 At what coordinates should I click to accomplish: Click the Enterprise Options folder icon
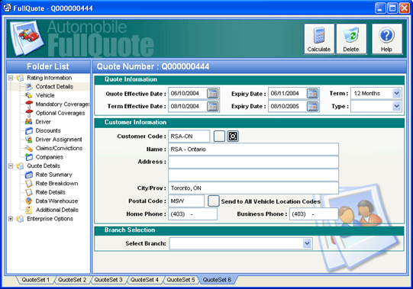(x=20, y=219)
